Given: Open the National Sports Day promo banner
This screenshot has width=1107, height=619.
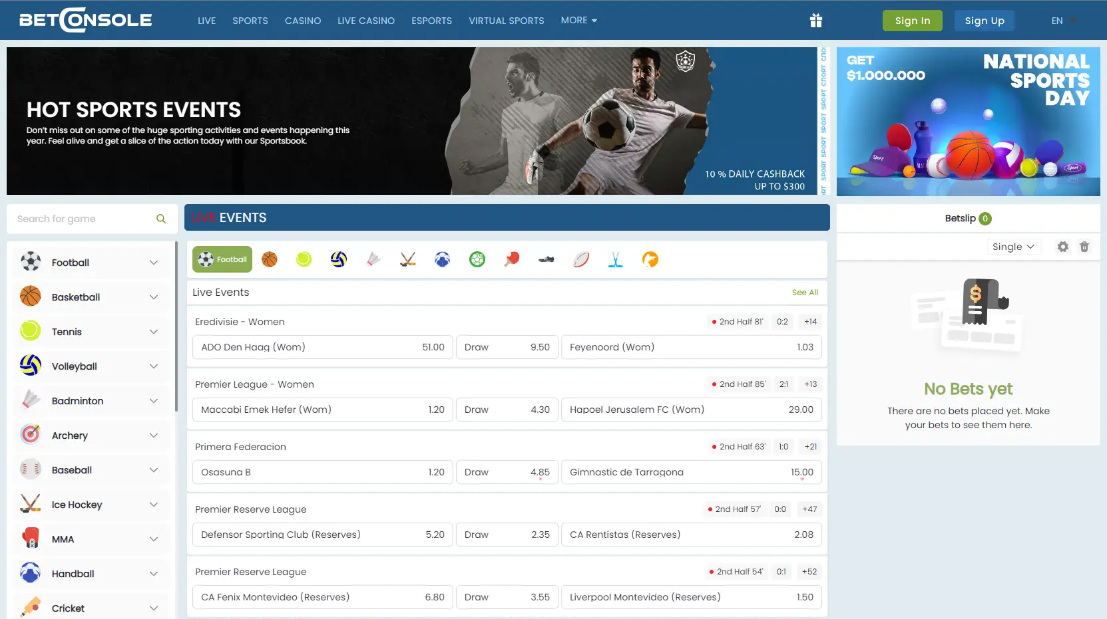Looking at the screenshot, I should [x=969, y=122].
